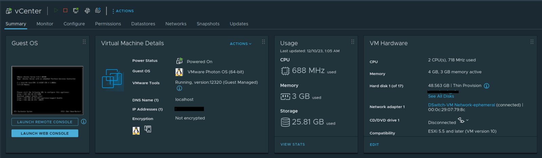This screenshot has width=542, height=158.
Task: Click the MAC address 00:0c:29:07:79:8c
Action: [446, 110]
